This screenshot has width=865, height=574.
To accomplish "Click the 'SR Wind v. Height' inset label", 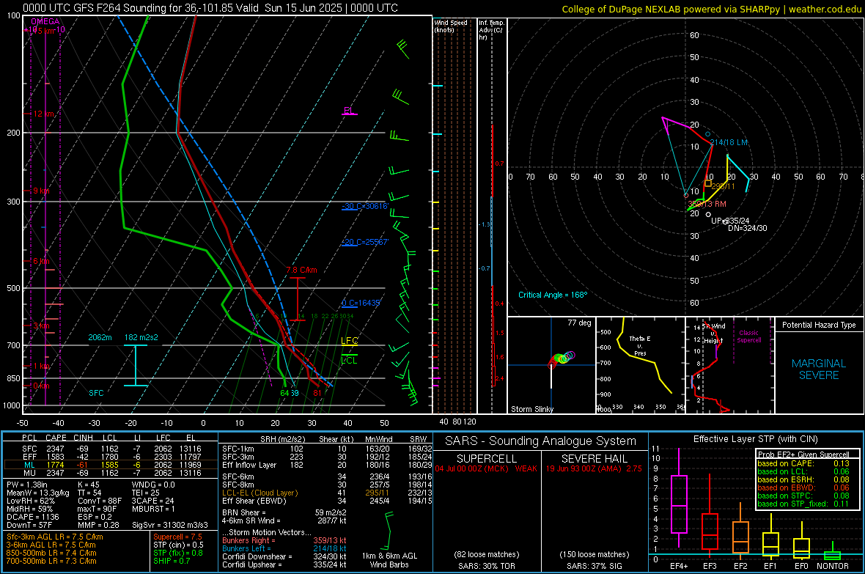I will pyautogui.click(x=713, y=334).
